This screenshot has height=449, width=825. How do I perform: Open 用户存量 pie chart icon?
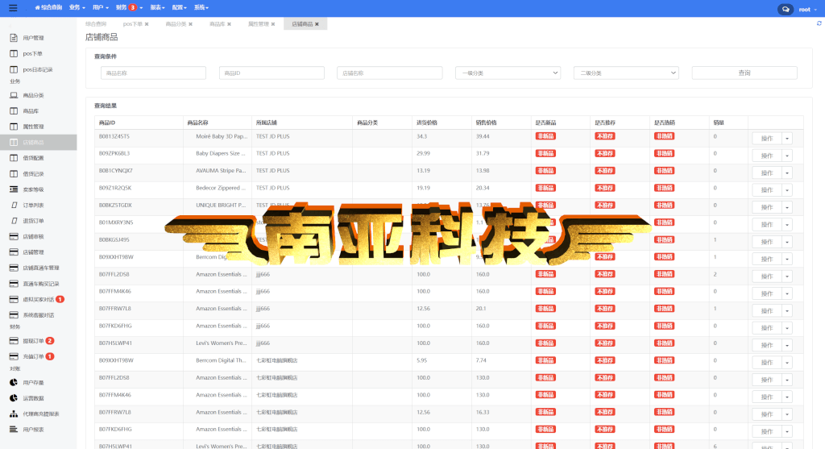click(x=14, y=383)
